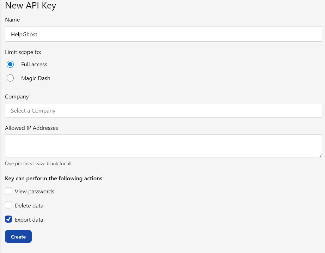The width and height of the screenshot is (325, 253).
Task: Choose the Magic Dash scope radio button
Action: [10, 78]
